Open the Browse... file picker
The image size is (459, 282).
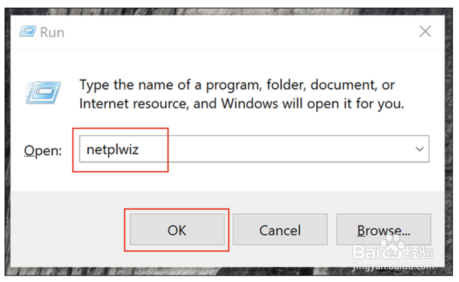[x=383, y=230]
